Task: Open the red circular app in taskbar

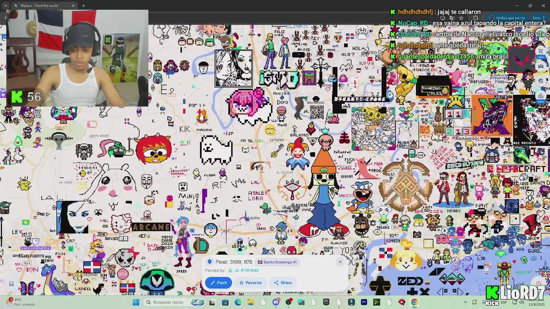Action: point(402,302)
